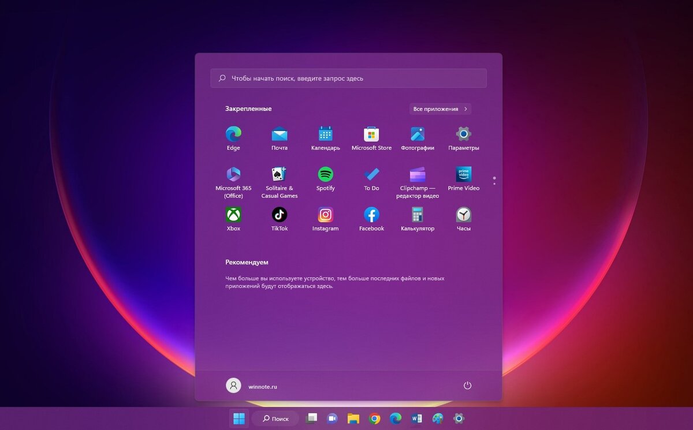This screenshot has height=430, width=693.
Task: Open the Facebook app
Action: [371, 219]
